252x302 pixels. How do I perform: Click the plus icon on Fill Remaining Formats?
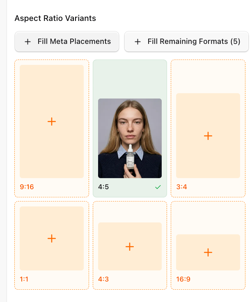[137, 41]
